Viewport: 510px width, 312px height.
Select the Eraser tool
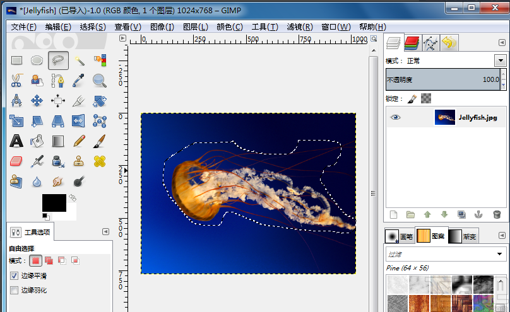click(16, 161)
